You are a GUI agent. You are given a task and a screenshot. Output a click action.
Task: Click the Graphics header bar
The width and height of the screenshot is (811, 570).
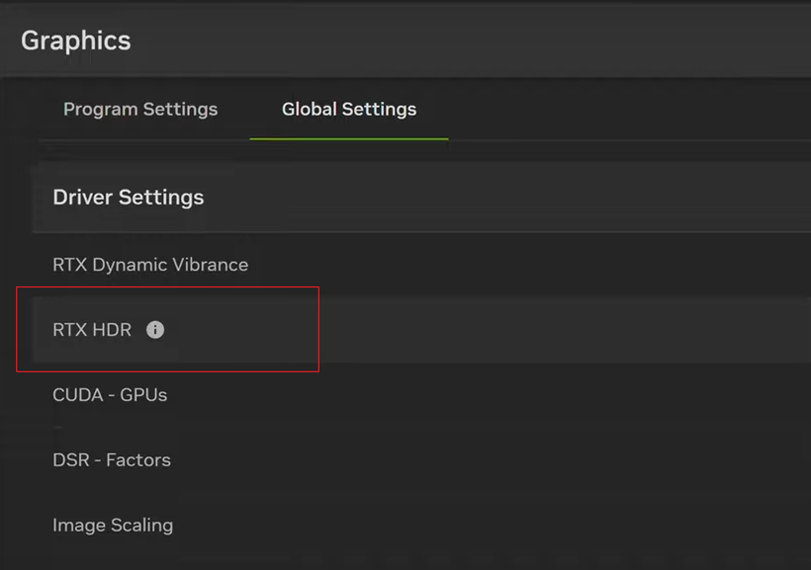tap(445, 41)
